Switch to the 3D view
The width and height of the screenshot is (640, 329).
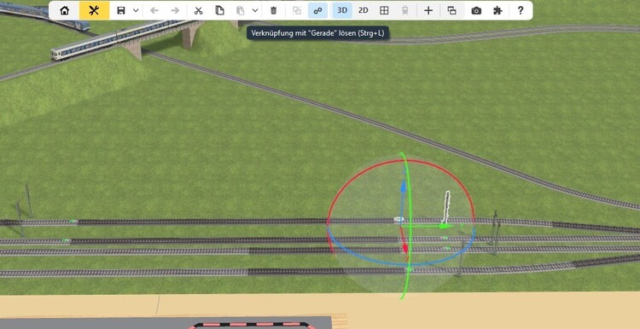coord(342,10)
